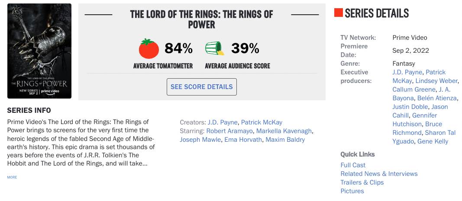This screenshot has height=201, width=462.
Task: Open creator Patrick McKay's page
Action: (x=262, y=122)
